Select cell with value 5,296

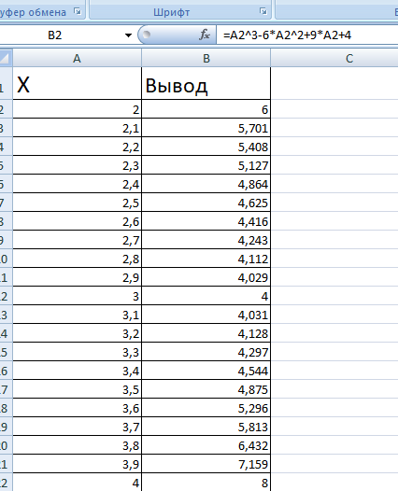(x=206, y=408)
